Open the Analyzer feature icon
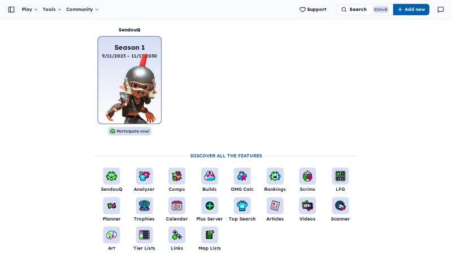The width and height of the screenshot is (452, 254). [144, 176]
